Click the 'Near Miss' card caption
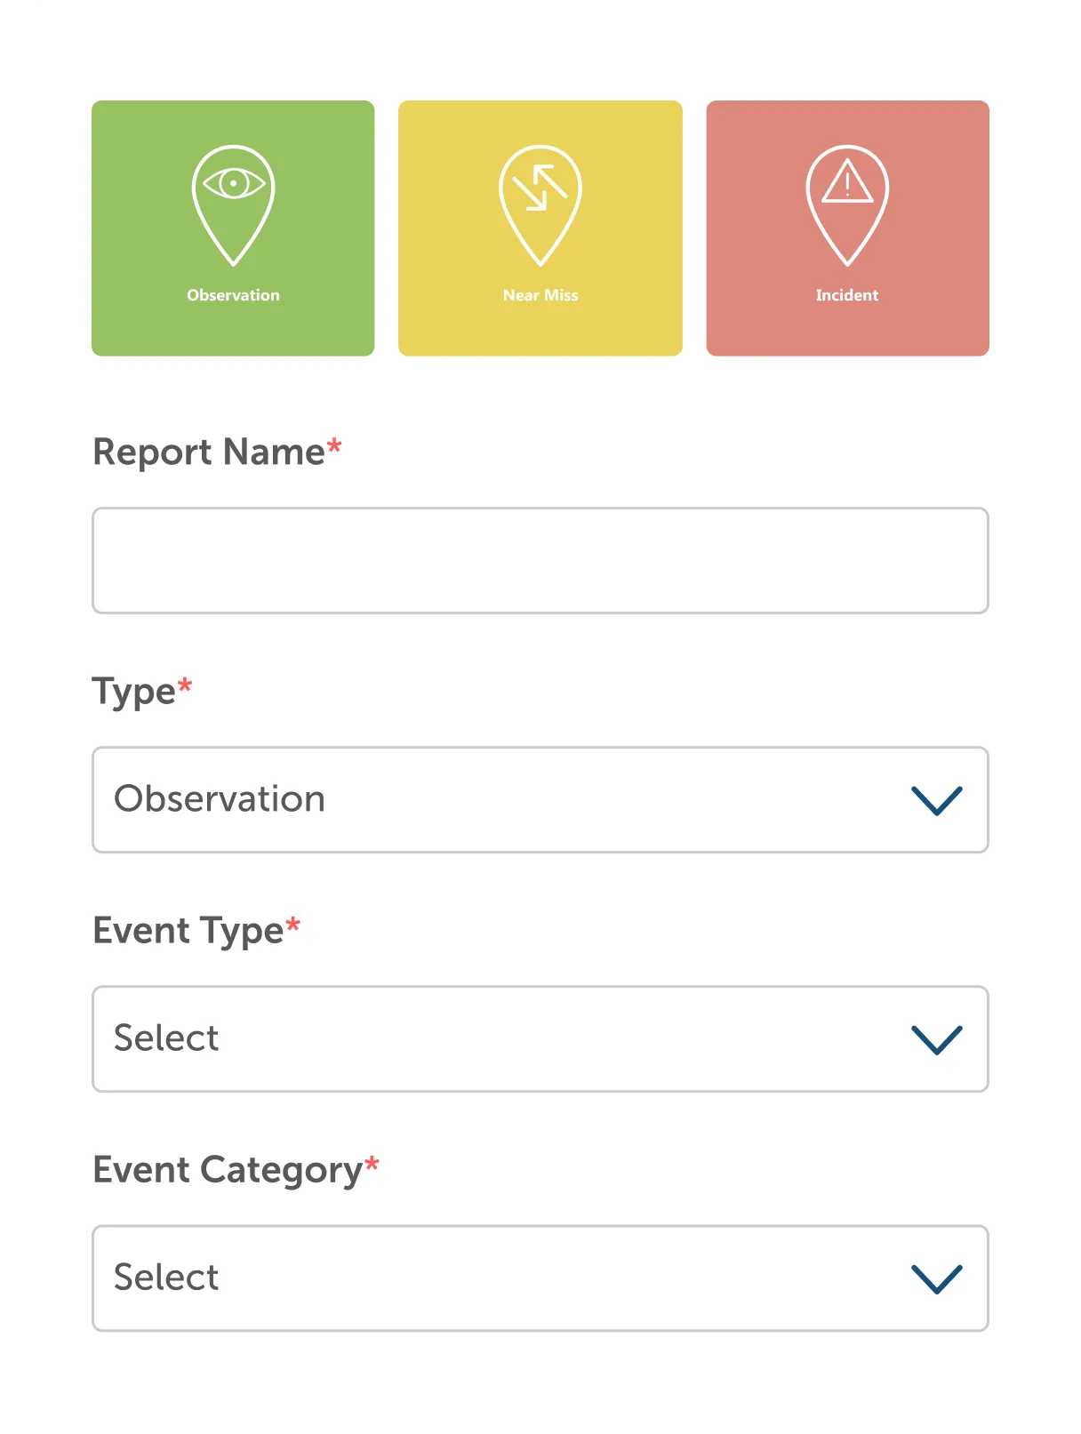This screenshot has height=1434, width=1081. pyautogui.click(x=540, y=295)
